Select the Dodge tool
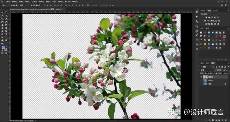The height and width of the screenshot is (122, 230). click(6, 31)
